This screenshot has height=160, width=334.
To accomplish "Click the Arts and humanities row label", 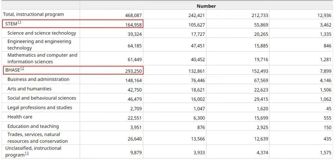I will (29, 89).
